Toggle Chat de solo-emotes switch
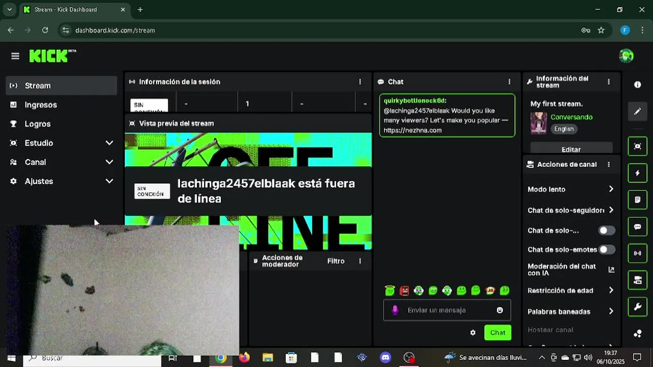Image resolution: width=653 pixels, height=367 pixels. point(607,249)
